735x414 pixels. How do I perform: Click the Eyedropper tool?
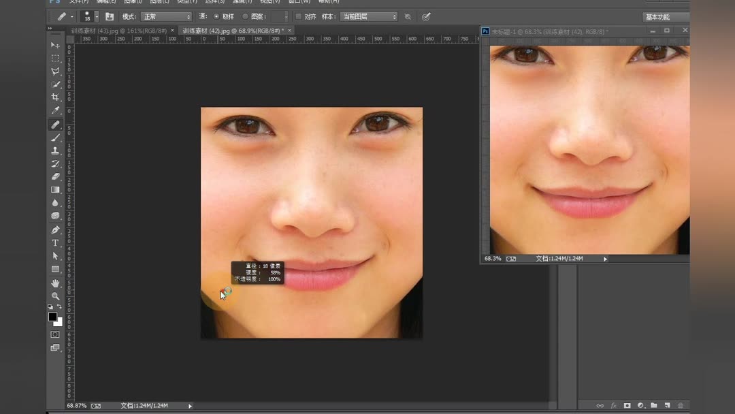(x=55, y=111)
